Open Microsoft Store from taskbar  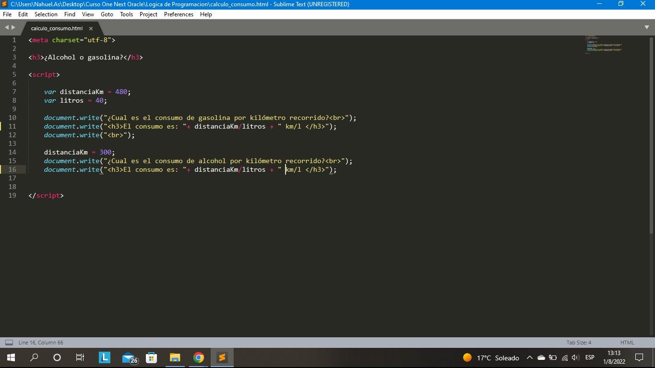[x=152, y=357]
